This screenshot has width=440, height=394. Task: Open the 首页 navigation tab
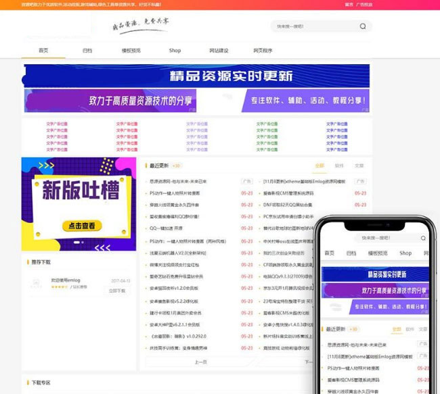(43, 51)
